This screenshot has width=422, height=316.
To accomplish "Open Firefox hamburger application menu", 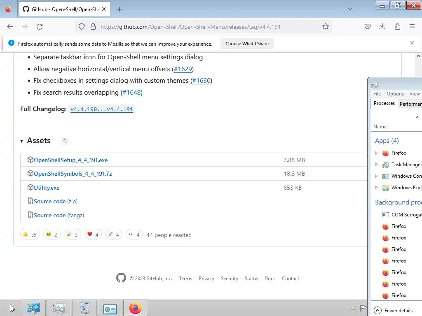I will tap(412, 27).
